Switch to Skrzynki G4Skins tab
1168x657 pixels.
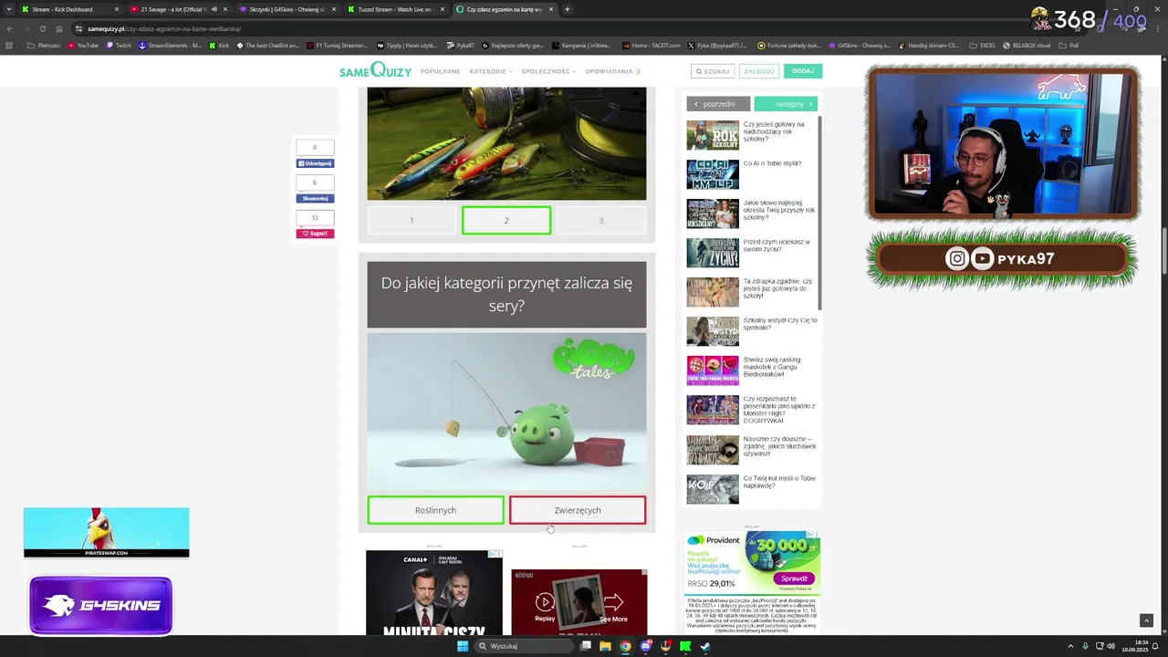pos(286,9)
